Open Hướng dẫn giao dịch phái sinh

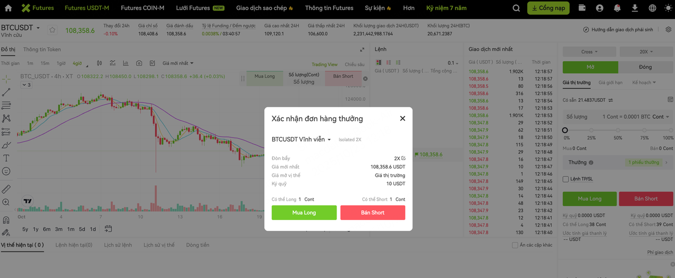(x=618, y=30)
